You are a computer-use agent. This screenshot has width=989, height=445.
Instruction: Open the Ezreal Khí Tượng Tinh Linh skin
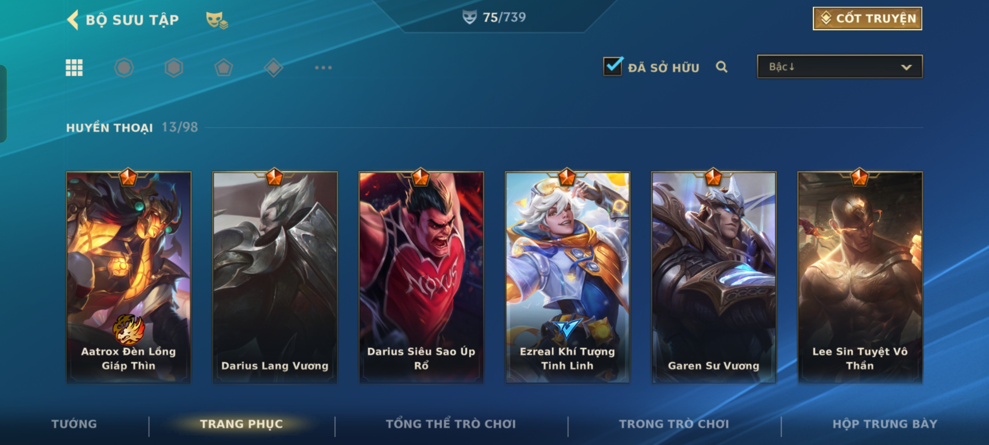pyautogui.click(x=567, y=277)
